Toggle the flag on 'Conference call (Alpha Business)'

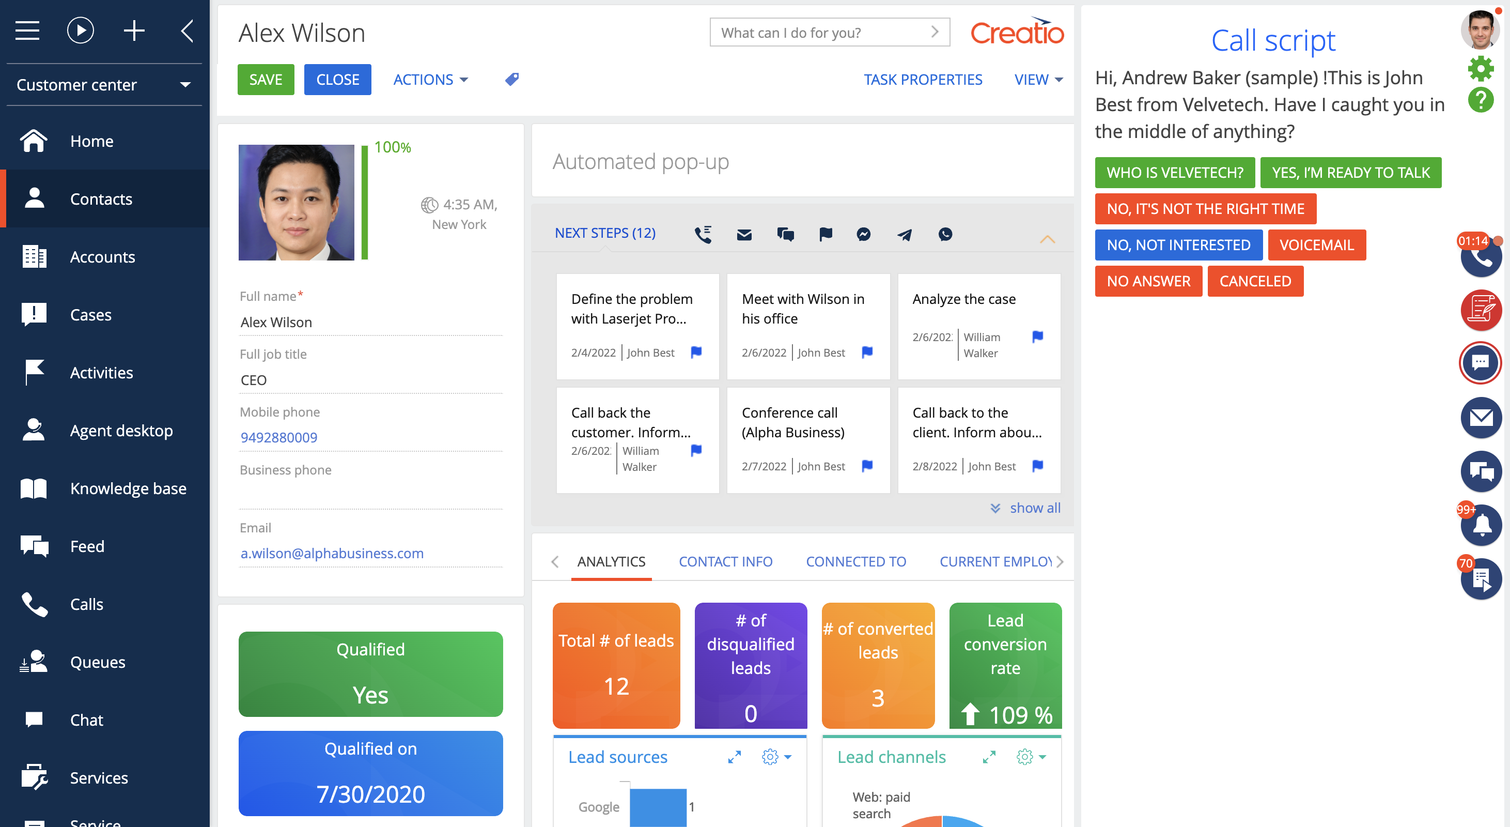[x=866, y=466]
